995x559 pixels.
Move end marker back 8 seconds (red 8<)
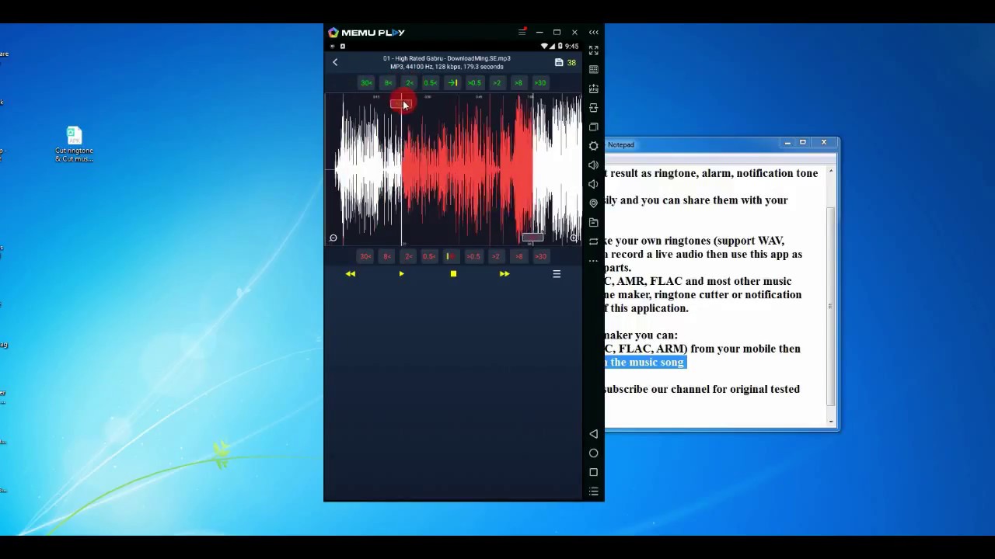pos(387,256)
